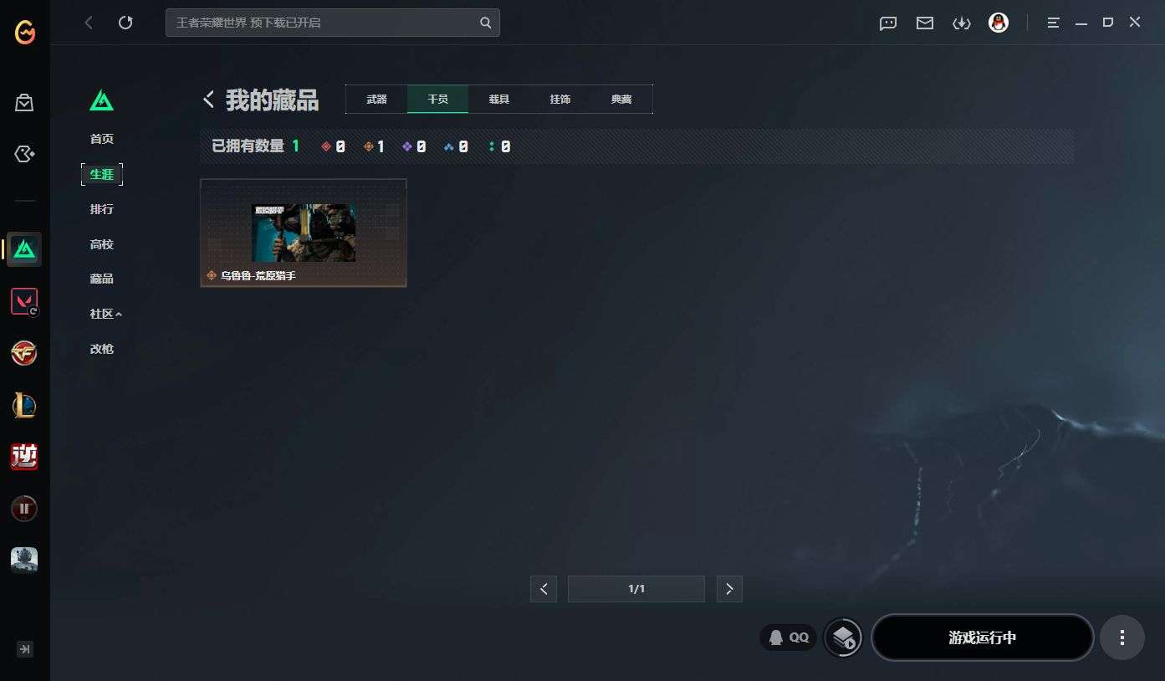This screenshot has height=681, width=1165.
Task: Open the download manager icon
Action: [962, 23]
